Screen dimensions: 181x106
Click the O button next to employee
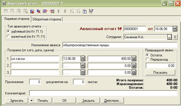click(175, 37)
